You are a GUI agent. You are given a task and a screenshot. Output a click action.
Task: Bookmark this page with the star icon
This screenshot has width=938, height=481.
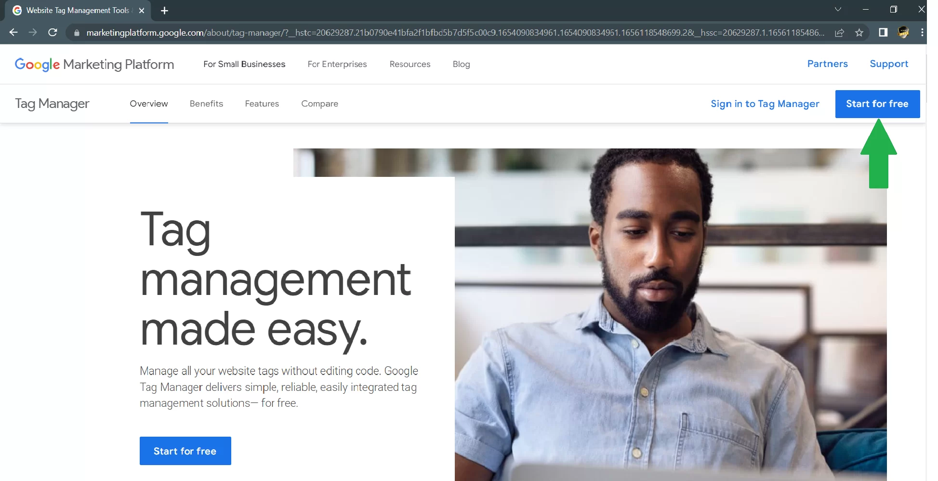coord(859,32)
